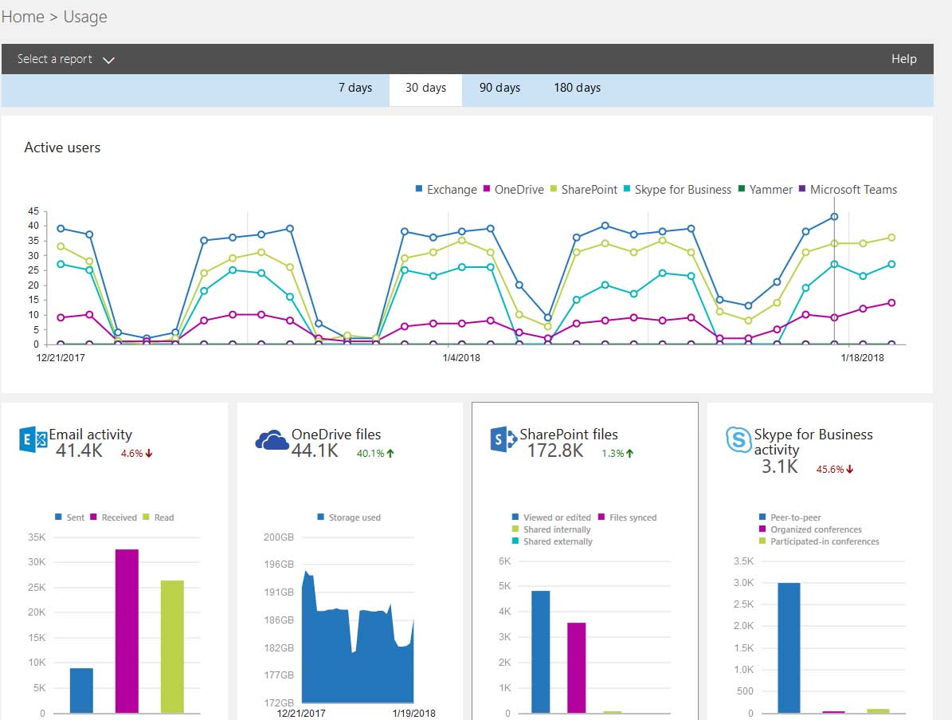Click the chevron next to Select a report
The height and width of the screenshot is (720, 952).
point(109,60)
